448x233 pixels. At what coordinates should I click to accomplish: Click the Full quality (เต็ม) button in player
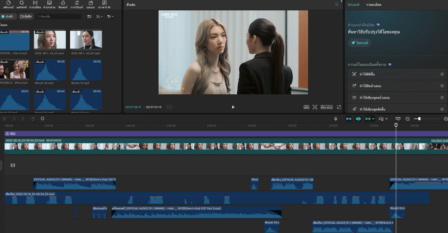click(x=307, y=107)
